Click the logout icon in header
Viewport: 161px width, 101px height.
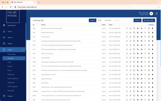157,13
